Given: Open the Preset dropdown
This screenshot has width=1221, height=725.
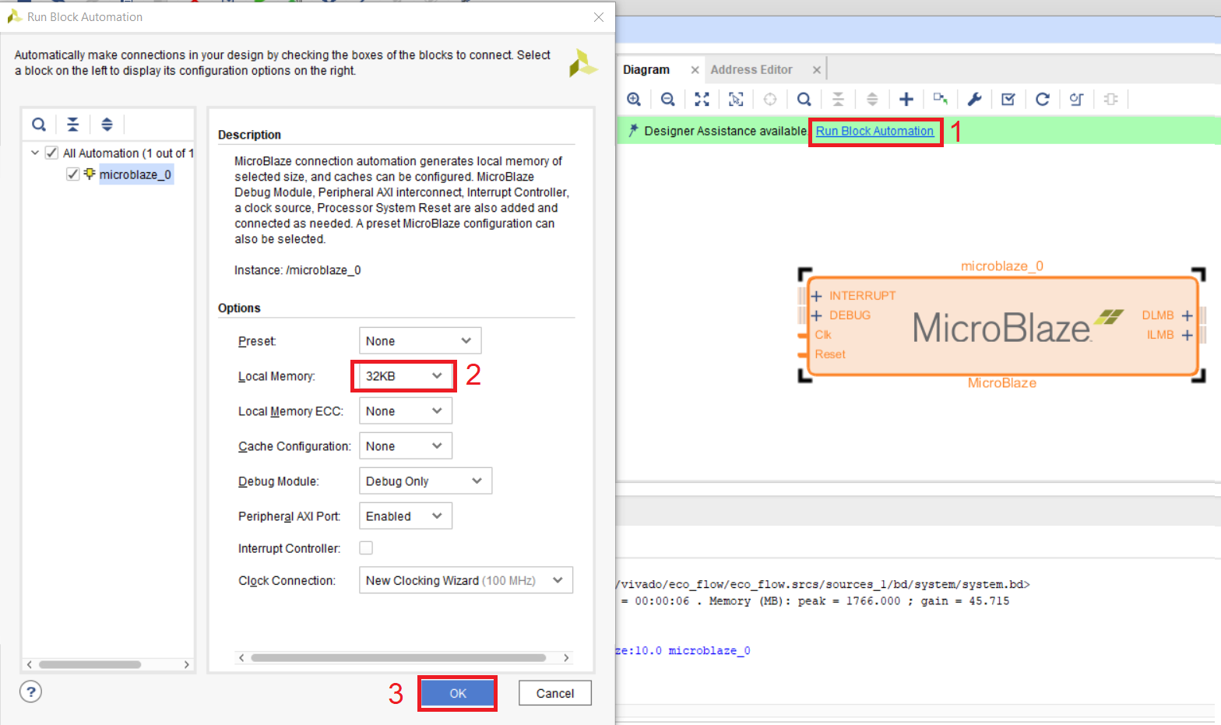Looking at the screenshot, I should pos(420,340).
